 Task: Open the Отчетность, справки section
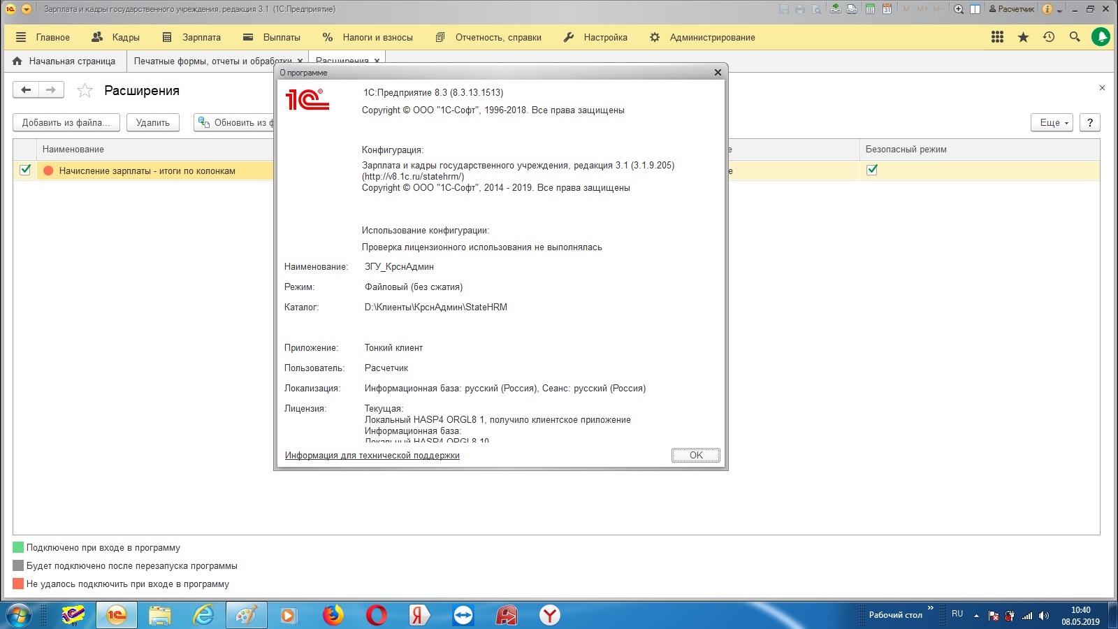[x=488, y=37]
